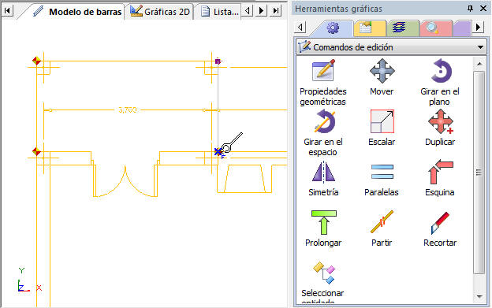Select the Modelo de barras tab

(x=77, y=12)
